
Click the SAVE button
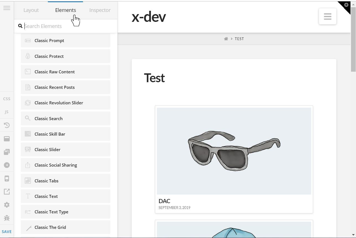pyautogui.click(x=7, y=232)
